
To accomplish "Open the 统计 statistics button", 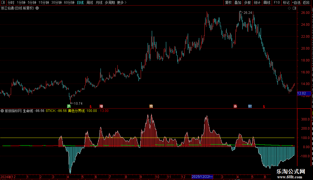I will tap(257, 2).
